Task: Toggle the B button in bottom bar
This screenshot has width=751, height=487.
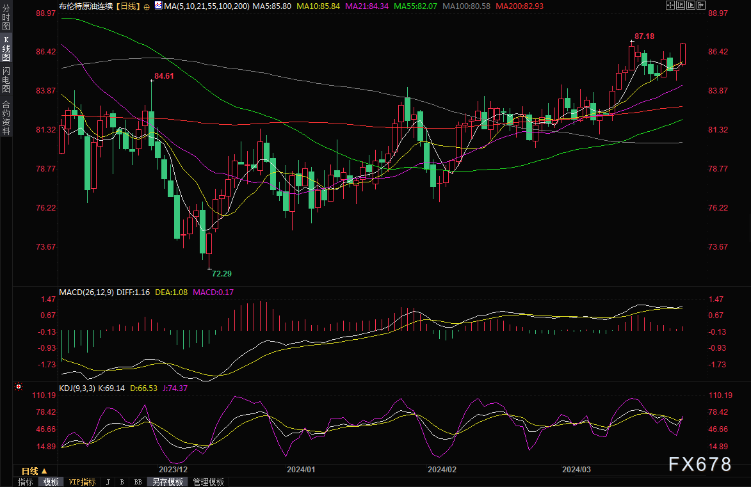Action: (x=121, y=482)
